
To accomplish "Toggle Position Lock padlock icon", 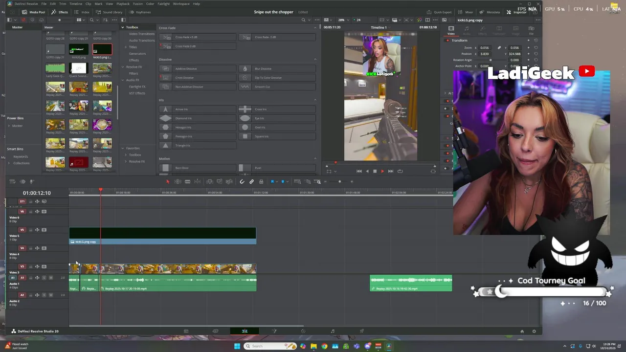I will [x=261, y=182].
